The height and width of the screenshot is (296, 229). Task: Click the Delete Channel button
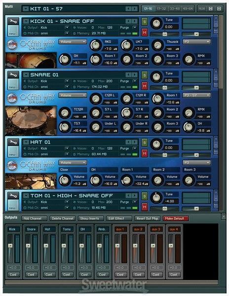(x=63, y=219)
